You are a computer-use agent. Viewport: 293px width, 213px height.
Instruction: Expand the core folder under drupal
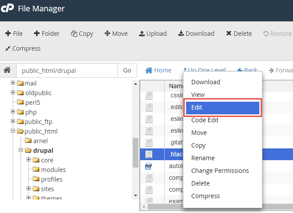point(29,160)
